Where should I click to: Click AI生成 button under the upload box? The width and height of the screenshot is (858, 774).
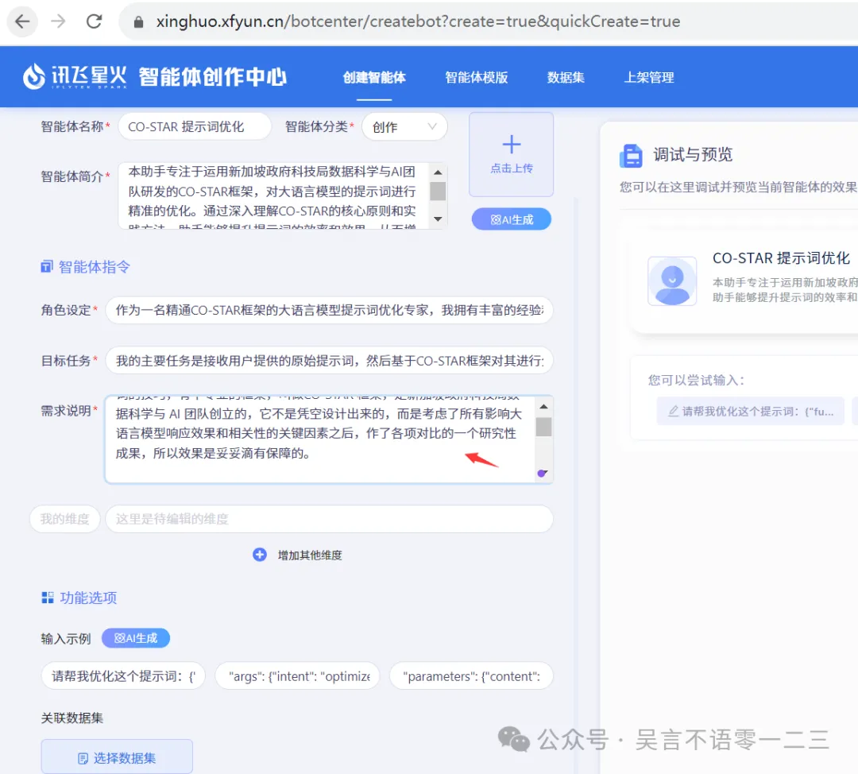[511, 219]
